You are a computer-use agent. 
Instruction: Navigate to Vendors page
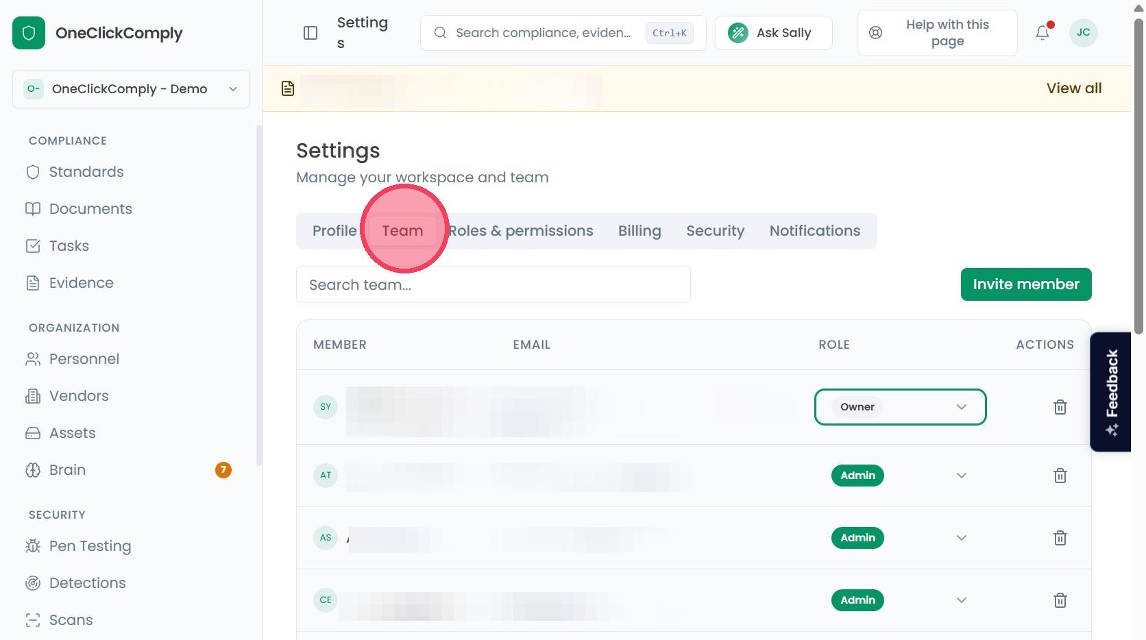79,396
